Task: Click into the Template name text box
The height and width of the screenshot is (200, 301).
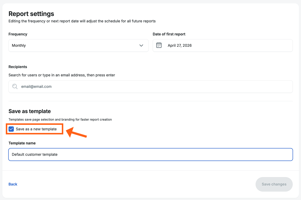Action: coord(150,154)
